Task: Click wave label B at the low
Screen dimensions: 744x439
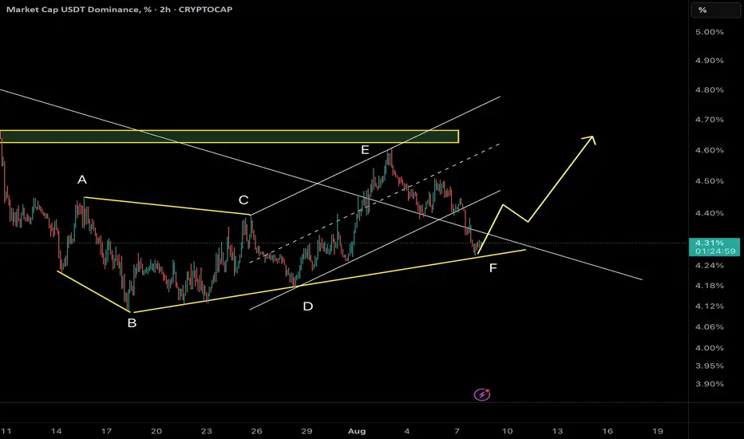Action: (x=132, y=323)
